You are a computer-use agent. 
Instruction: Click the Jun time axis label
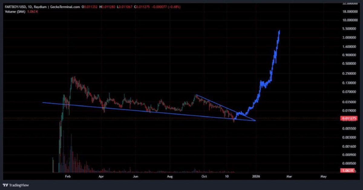[x=136, y=176]
